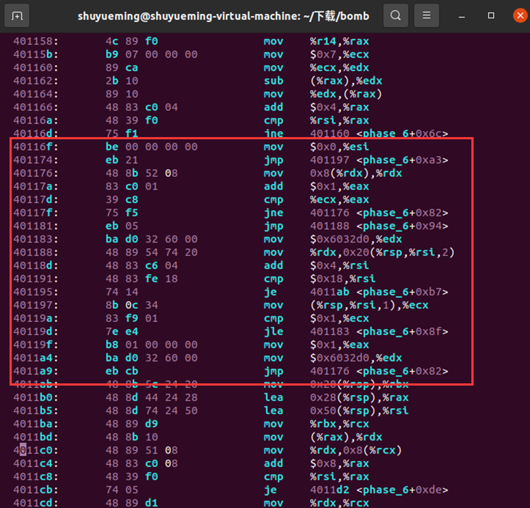This screenshot has height=508, width=530.
Task: Minimize the terminal window
Action: [461, 15]
